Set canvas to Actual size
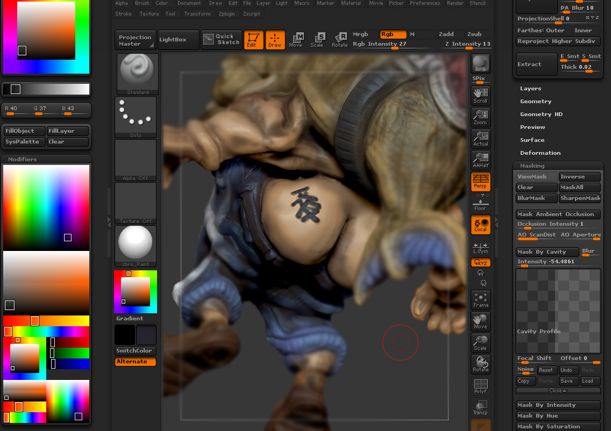The height and width of the screenshot is (431, 611). point(480,139)
